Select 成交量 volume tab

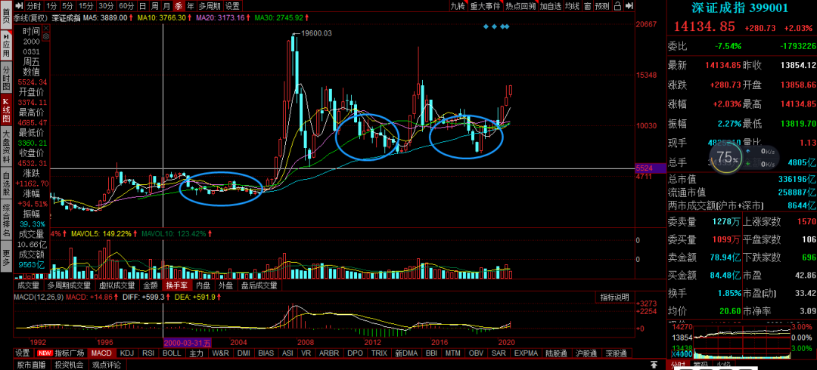[x=28, y=285]
